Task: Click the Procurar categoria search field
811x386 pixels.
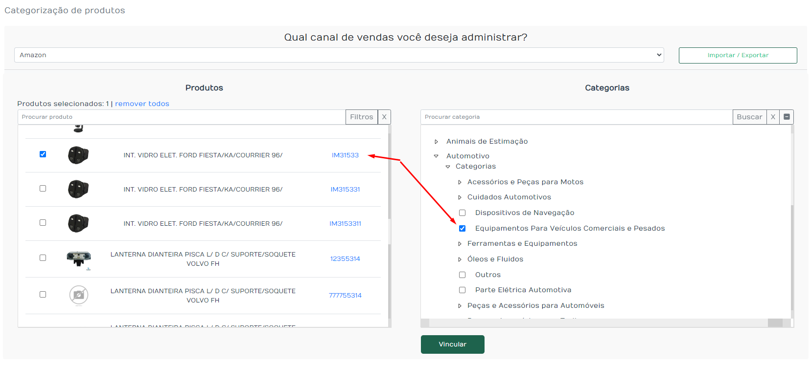Action: (x=577, y=117)
